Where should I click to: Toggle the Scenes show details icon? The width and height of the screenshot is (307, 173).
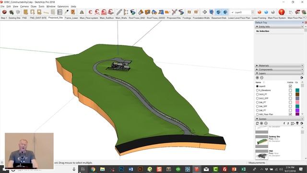coord(297,123)
